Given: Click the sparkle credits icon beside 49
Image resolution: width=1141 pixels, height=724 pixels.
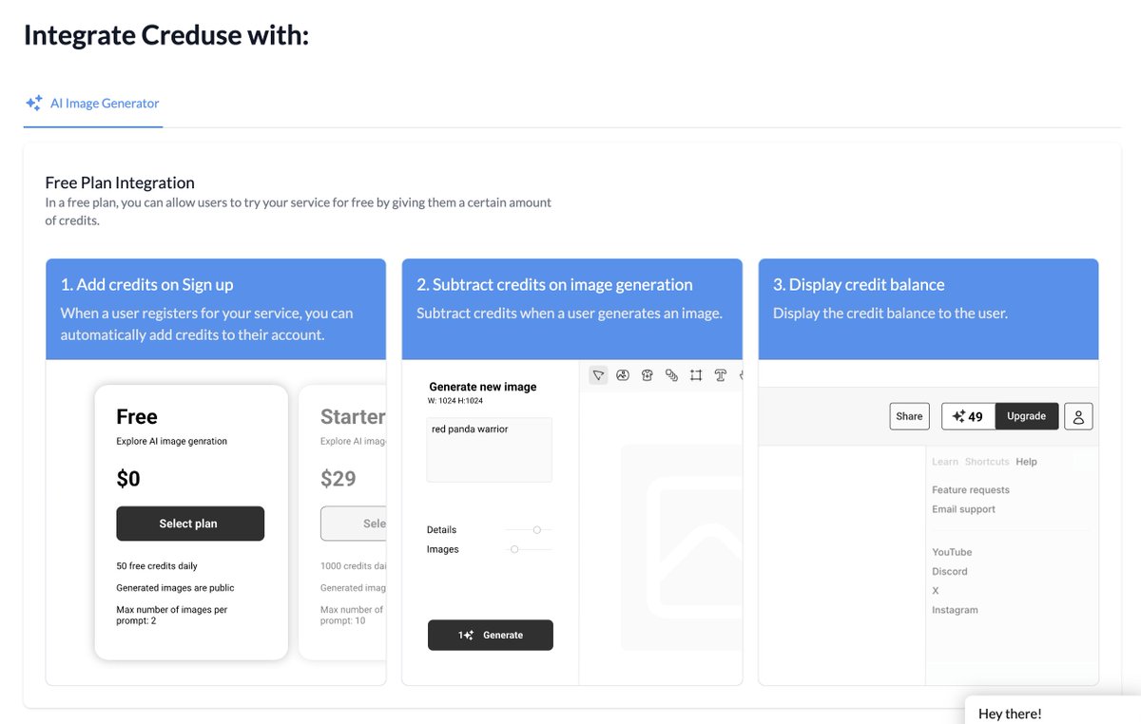Looking at the screenshot, I should (x=958, y=416).
